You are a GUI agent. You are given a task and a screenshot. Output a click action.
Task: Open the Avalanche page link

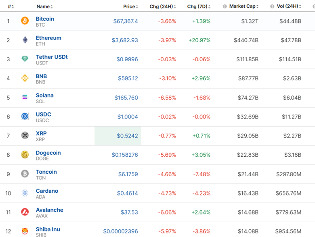click(50, 210)
